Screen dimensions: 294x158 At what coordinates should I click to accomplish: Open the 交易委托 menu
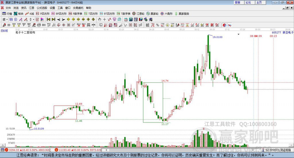[x=78, y=8]
